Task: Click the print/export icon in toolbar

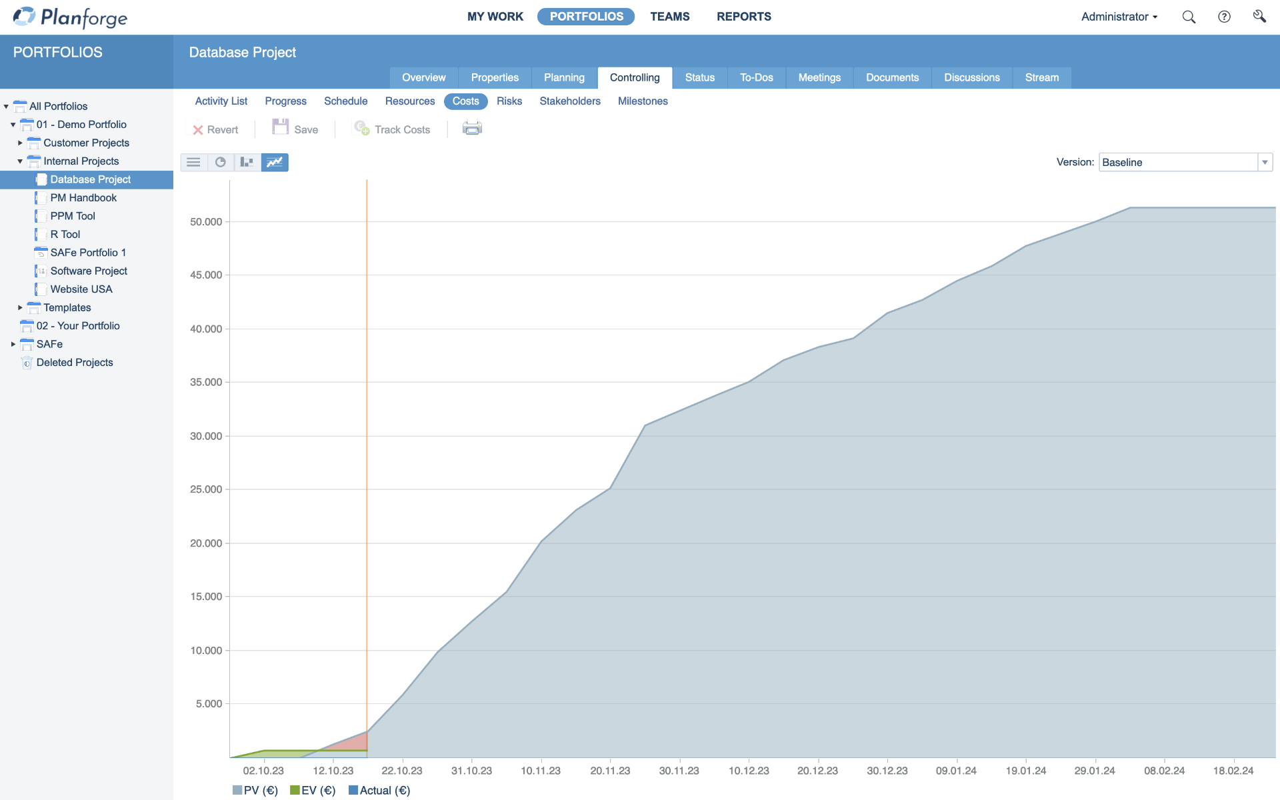Action: pyautogui.click(x=471, y=129)
